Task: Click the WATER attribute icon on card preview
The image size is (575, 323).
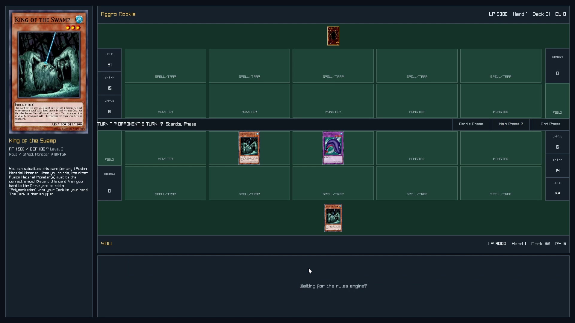Action: tap(79, 19)
